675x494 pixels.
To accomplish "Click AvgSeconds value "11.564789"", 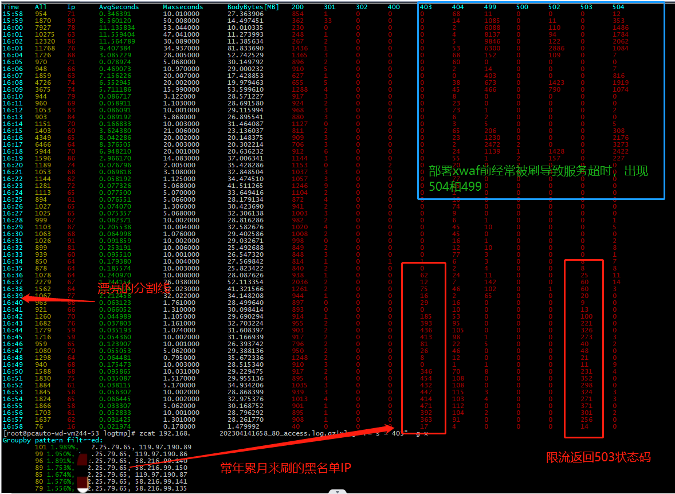I will 117,41.
